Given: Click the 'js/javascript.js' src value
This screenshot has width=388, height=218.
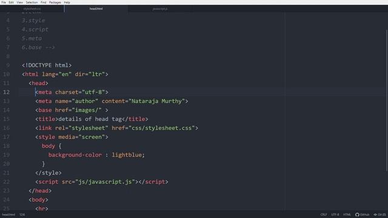Looking at the screenshot, I should (x=105, y=182).
